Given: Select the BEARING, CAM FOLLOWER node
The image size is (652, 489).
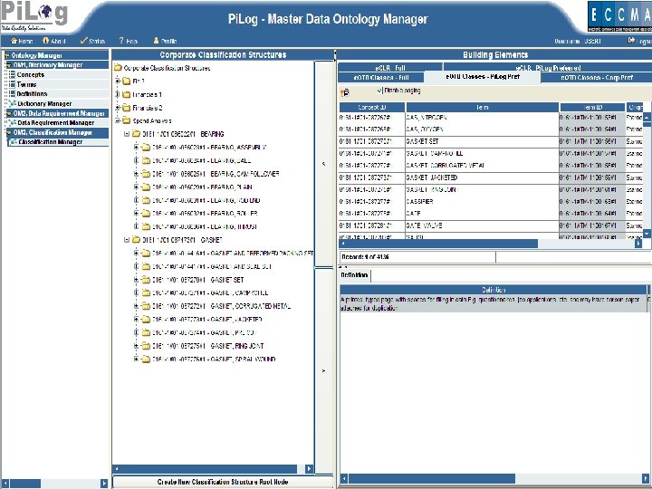Looking at the screenshot, I should [216, 174].
